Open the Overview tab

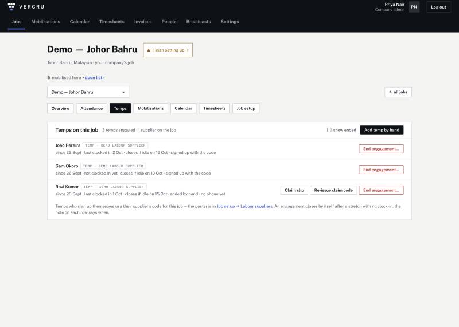click(60, 108)
